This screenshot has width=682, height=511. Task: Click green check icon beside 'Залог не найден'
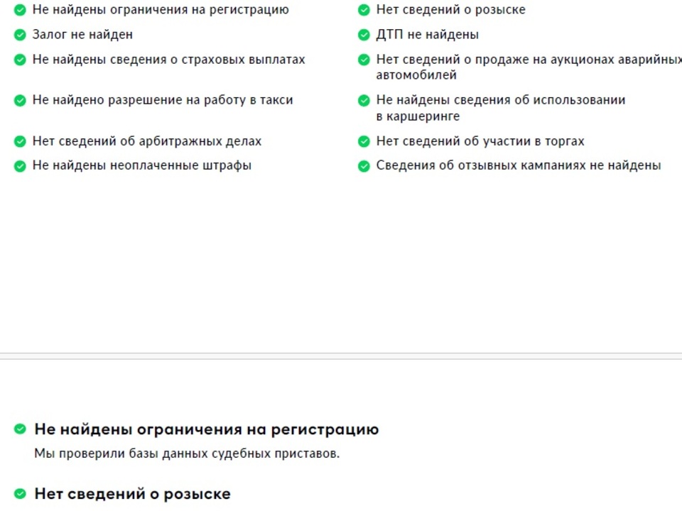20,35
